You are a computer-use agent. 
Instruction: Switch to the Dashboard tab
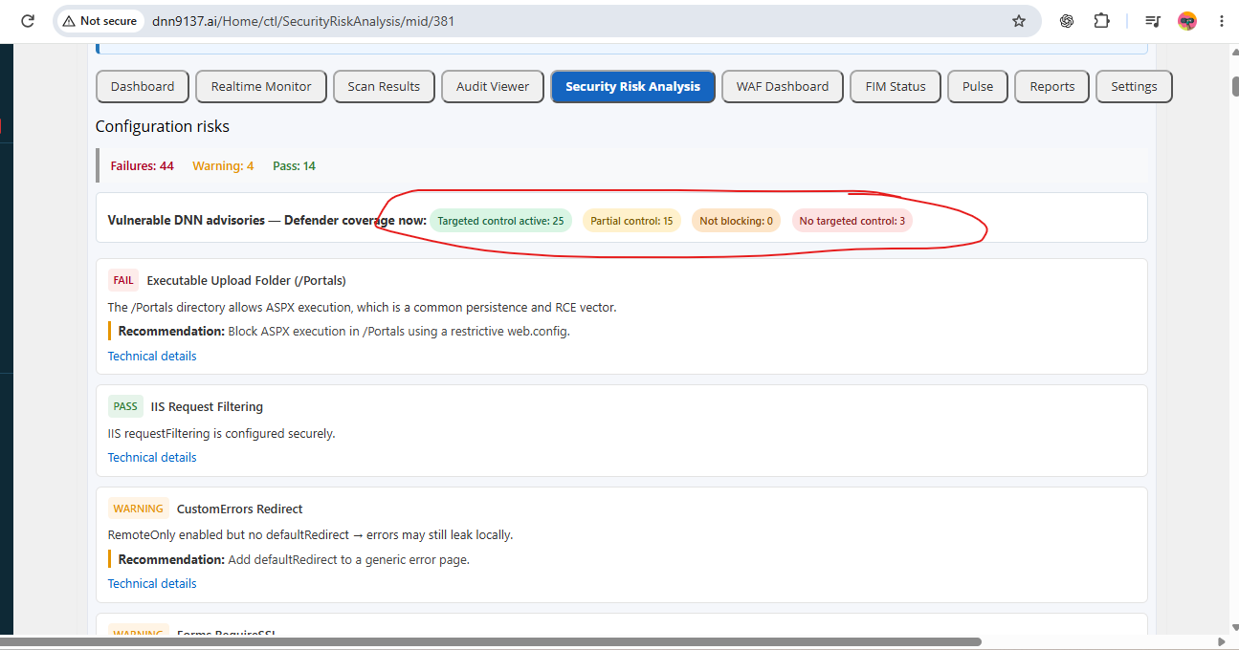point(143,86)
